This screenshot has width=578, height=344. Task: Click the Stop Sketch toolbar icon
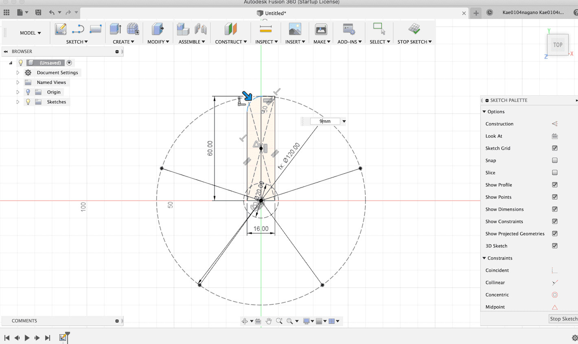(414, 29)
